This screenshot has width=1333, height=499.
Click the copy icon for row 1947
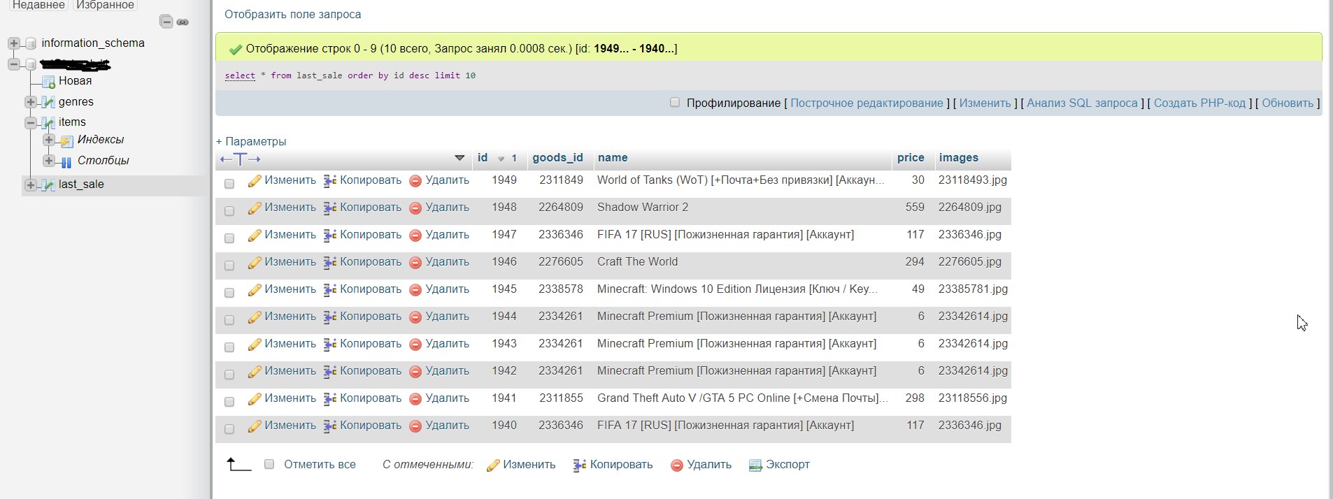point(330,236)
